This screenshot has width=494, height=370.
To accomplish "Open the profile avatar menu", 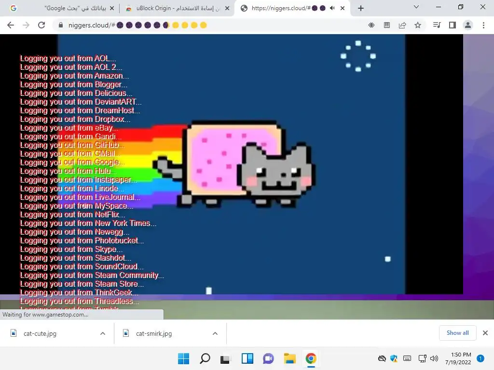I will 468,25.
